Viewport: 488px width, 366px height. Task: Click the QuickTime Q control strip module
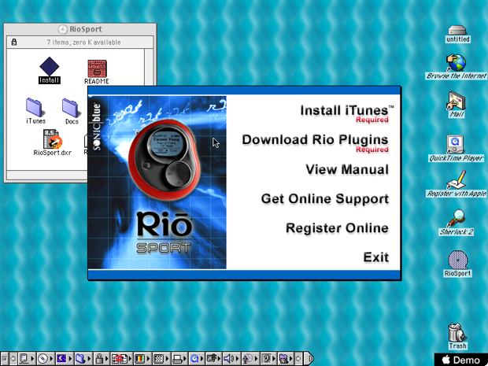(195, 359)
